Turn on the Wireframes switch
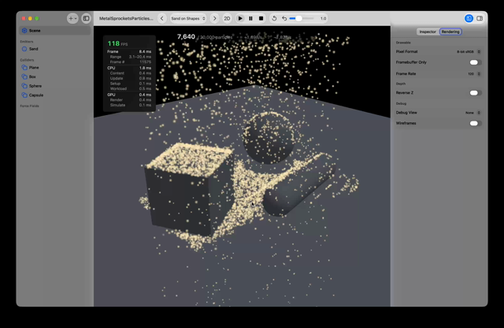Image resolution: width=504 pixels, height=328 pixels. [475, 123]
